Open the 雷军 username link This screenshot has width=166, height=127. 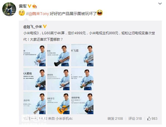point(23,6)
